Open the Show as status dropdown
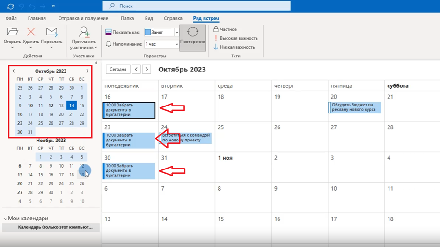This screenshot has width=440, height=247. (176, 33)
